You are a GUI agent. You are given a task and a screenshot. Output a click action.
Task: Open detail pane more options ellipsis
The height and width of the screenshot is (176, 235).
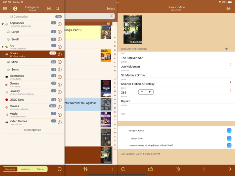(123, 169)
